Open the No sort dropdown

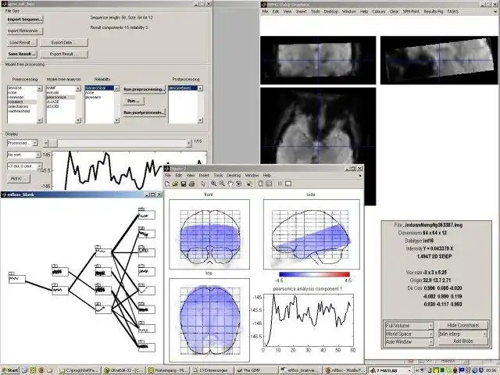coord(24,155)
